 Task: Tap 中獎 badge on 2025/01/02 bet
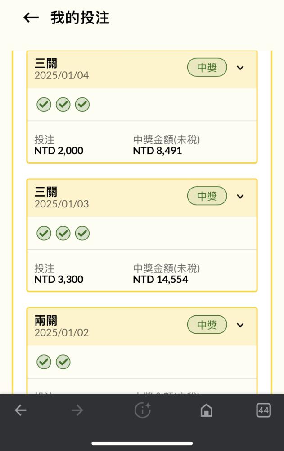[207, 324]
